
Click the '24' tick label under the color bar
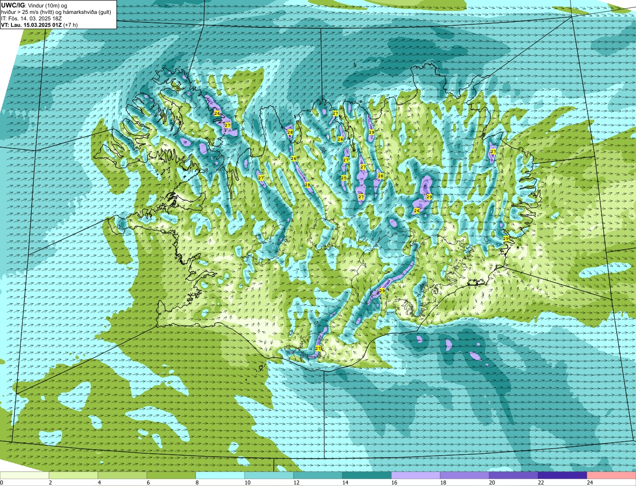pos(590,483)
